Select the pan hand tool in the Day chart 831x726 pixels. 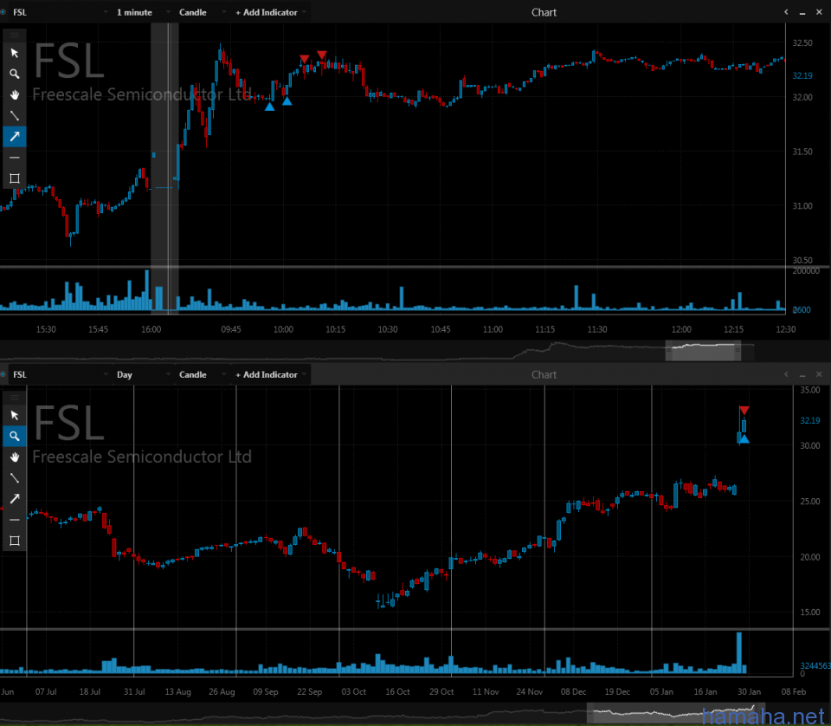click(15, 457)
